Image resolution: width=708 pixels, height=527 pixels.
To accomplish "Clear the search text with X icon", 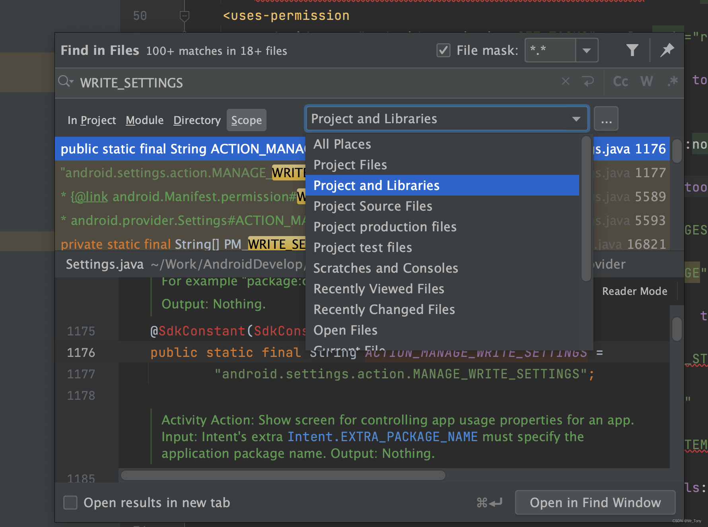I will click(565, 81).
